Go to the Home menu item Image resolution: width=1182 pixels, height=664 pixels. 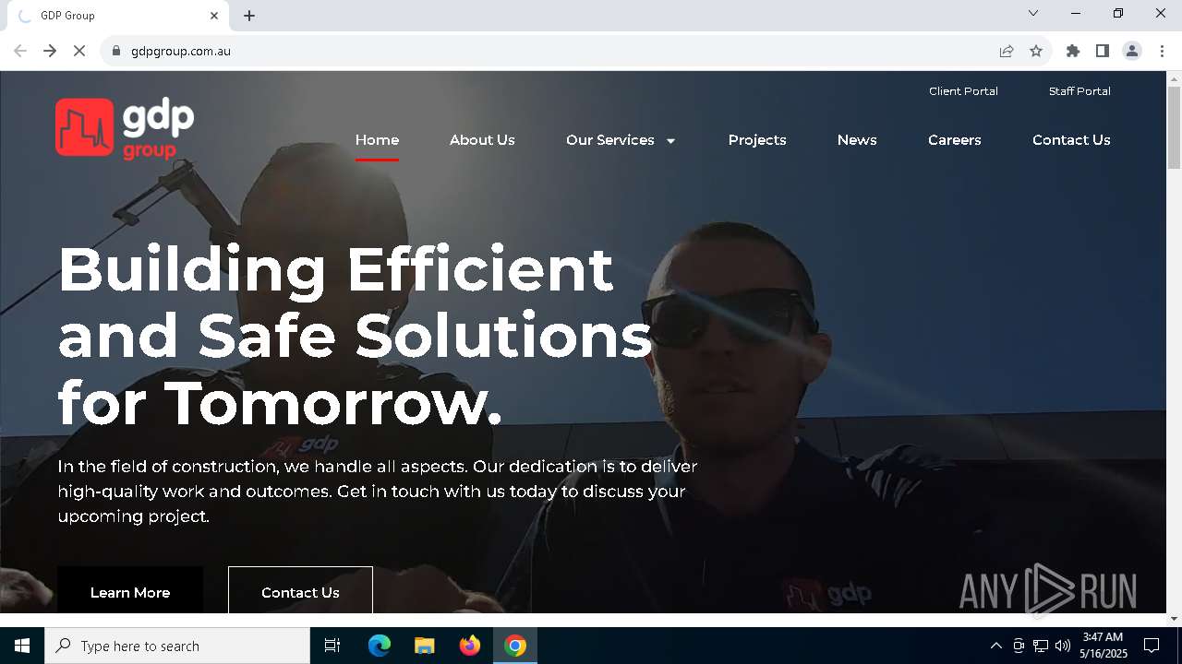pyautogui.click(x=377, y=140)
